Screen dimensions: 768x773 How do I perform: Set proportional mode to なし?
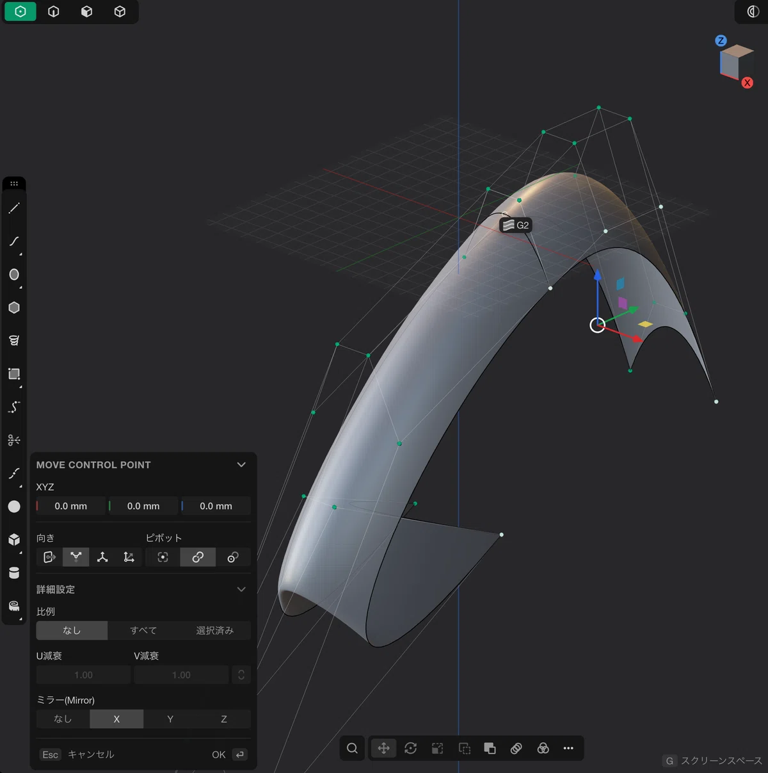pyautogui.click(x=72, y=630)
